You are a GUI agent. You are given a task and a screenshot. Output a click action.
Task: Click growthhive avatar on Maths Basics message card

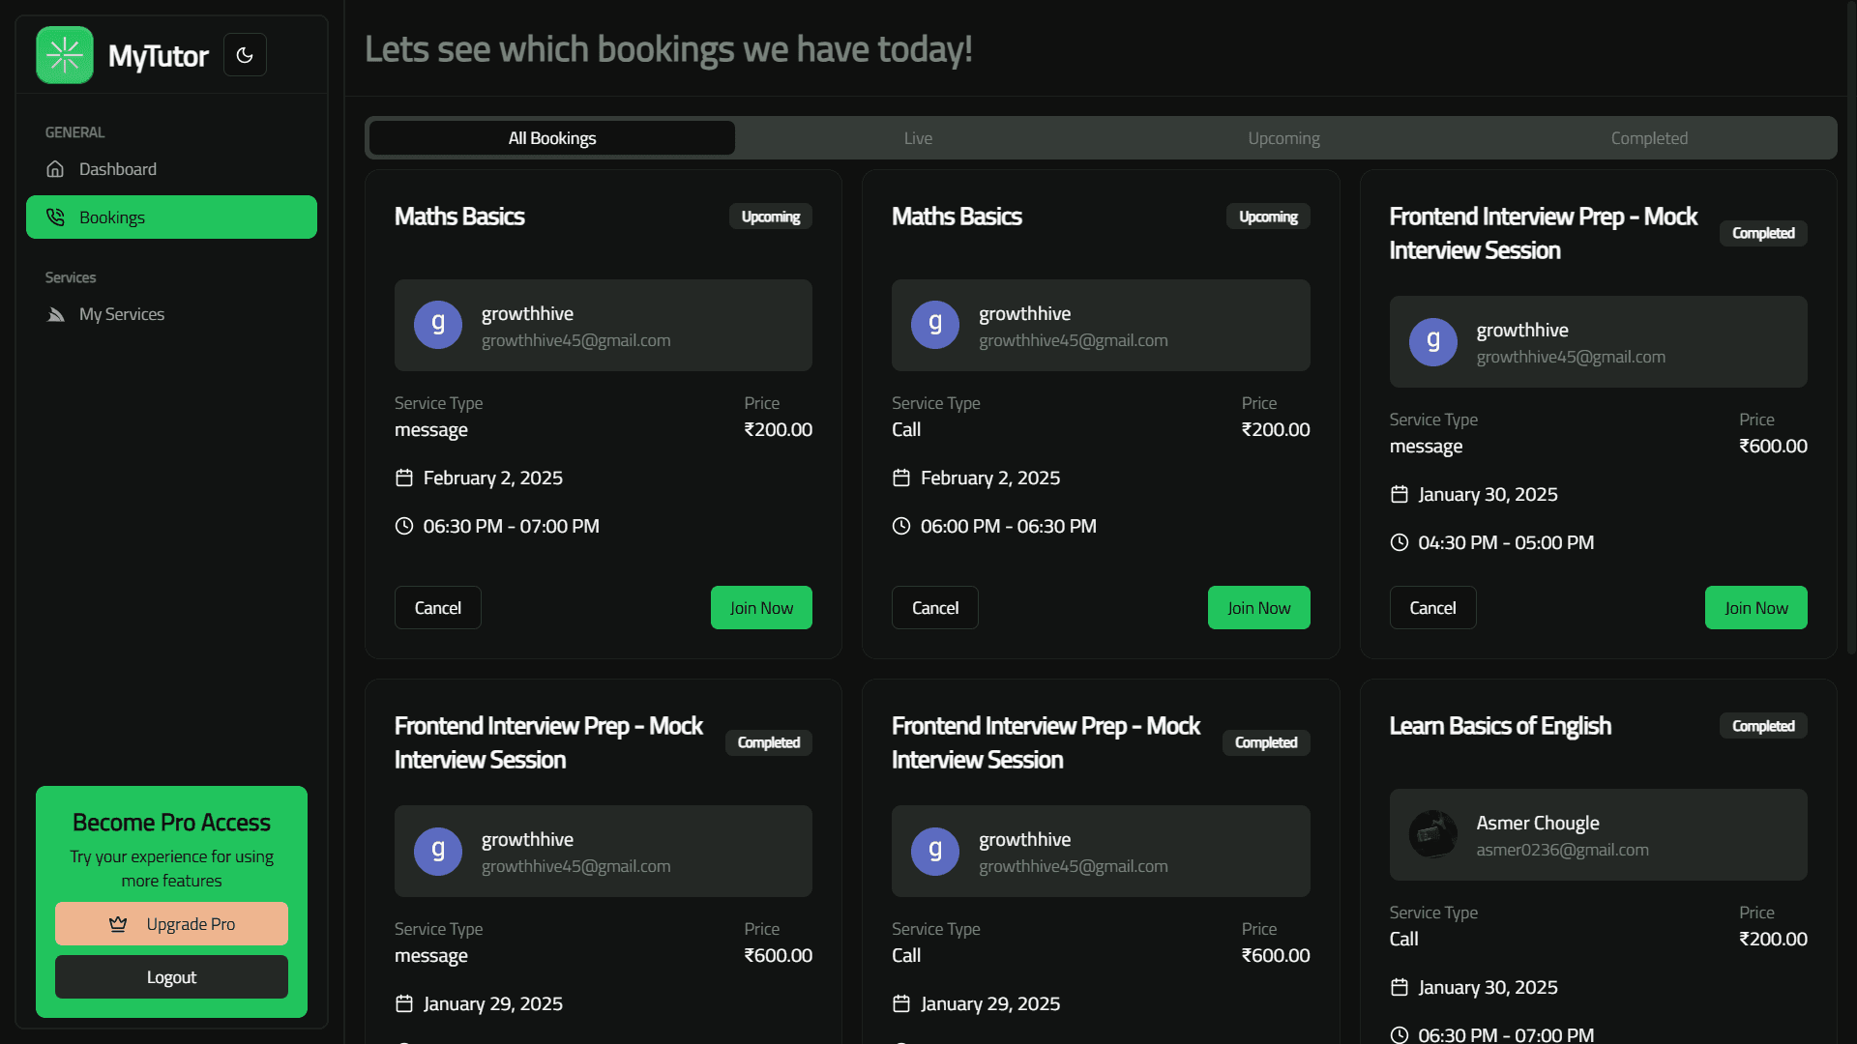tap(438, 325)
